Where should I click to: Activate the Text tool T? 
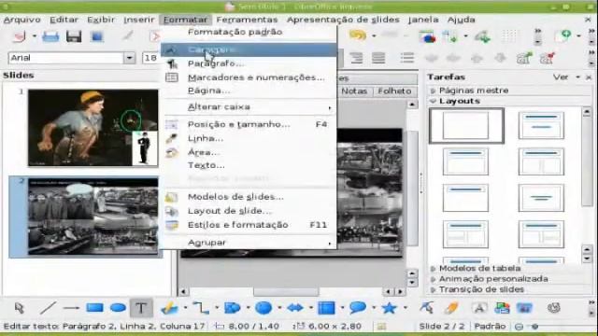pos(141,308)
